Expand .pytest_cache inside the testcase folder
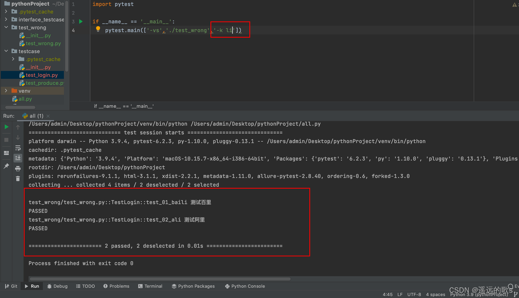 point(13,59)
